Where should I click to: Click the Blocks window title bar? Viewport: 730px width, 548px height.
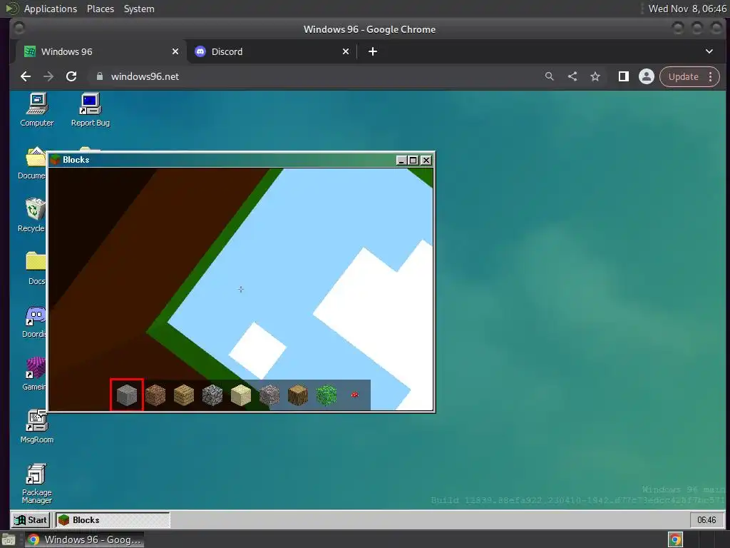[241, 160]
